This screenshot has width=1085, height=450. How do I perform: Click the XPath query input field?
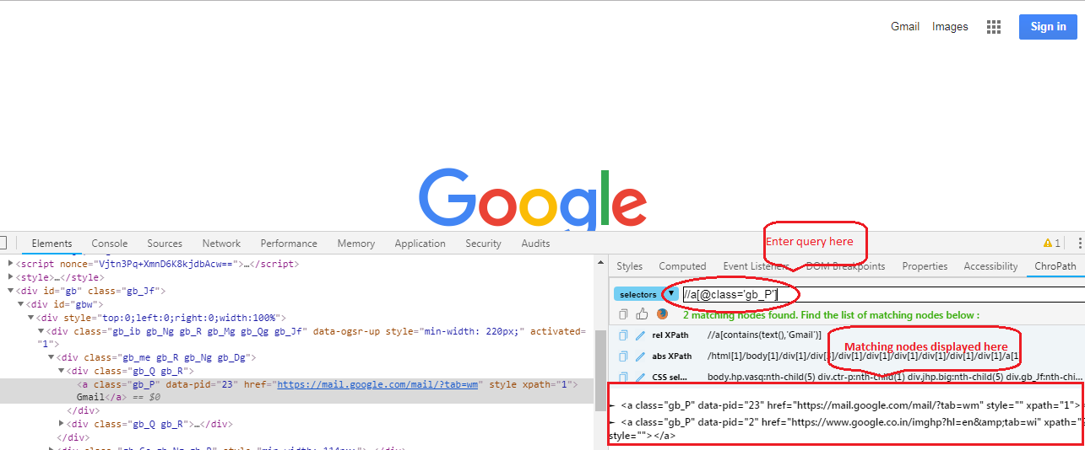click(883, 294)
